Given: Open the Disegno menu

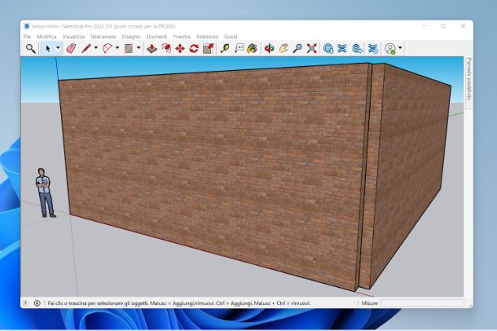Looking at the screenshot, I should 130,37.
